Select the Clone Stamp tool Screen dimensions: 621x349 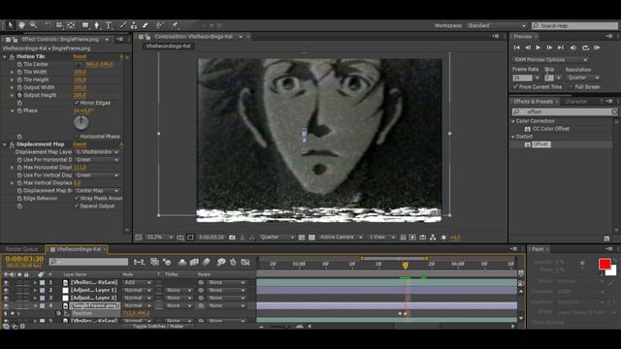(x=134, y=25)
